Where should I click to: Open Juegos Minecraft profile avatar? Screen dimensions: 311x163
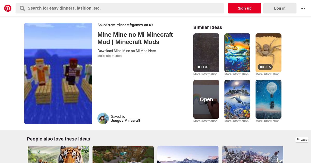coord(103,118)
